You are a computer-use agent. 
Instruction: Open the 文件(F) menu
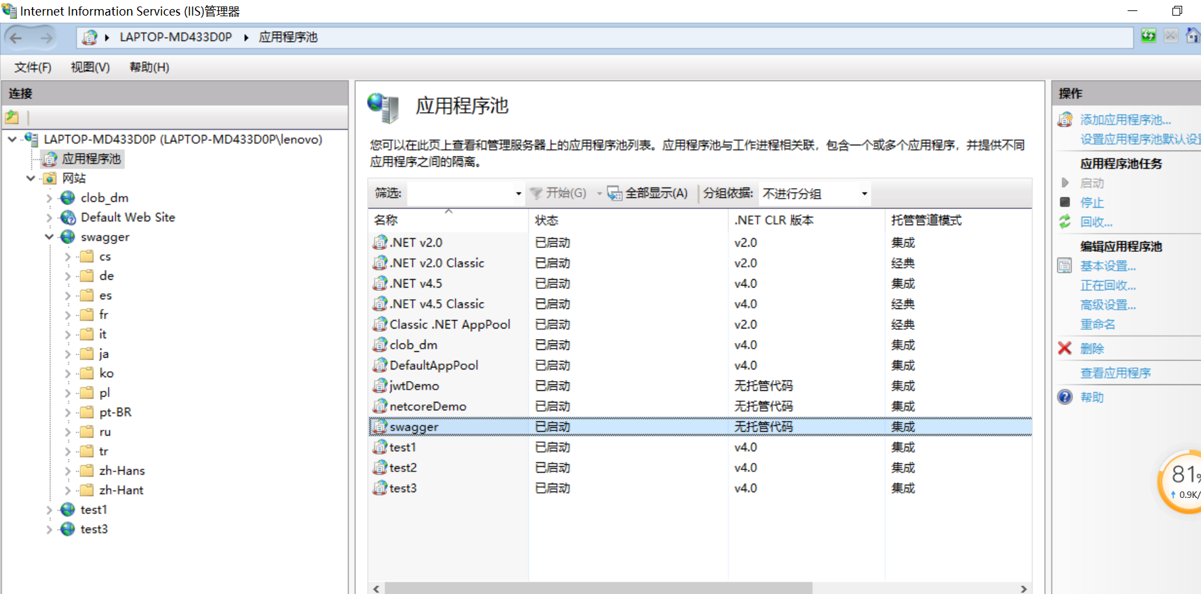pos(33,68)
